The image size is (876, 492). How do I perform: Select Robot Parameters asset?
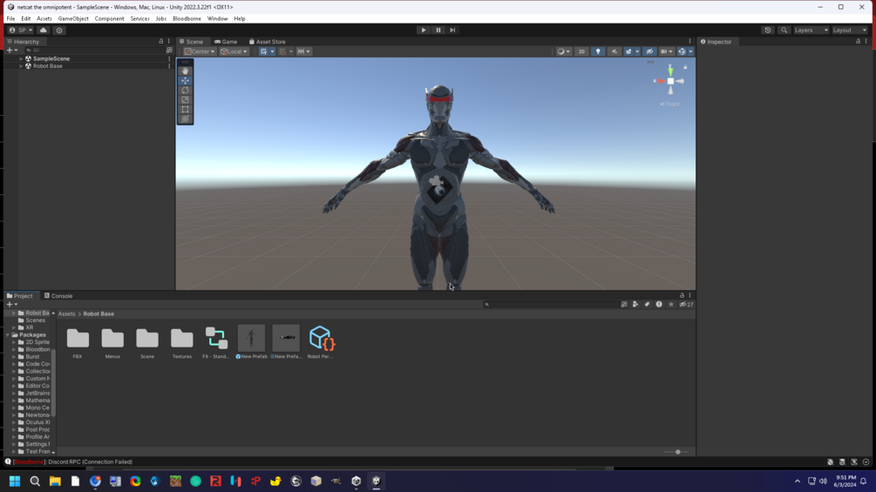(x=321, y=342)
